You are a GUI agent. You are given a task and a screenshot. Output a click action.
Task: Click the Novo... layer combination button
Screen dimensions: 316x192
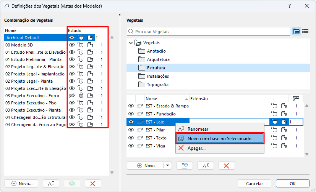click(x=21, y=183)
